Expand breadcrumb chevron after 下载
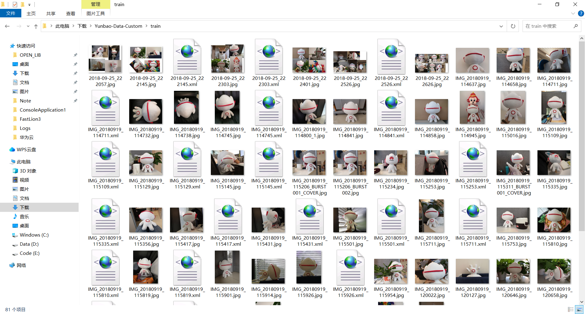Image resolution: width=585 pixels, height=314 pixels. tap(91, 26)
